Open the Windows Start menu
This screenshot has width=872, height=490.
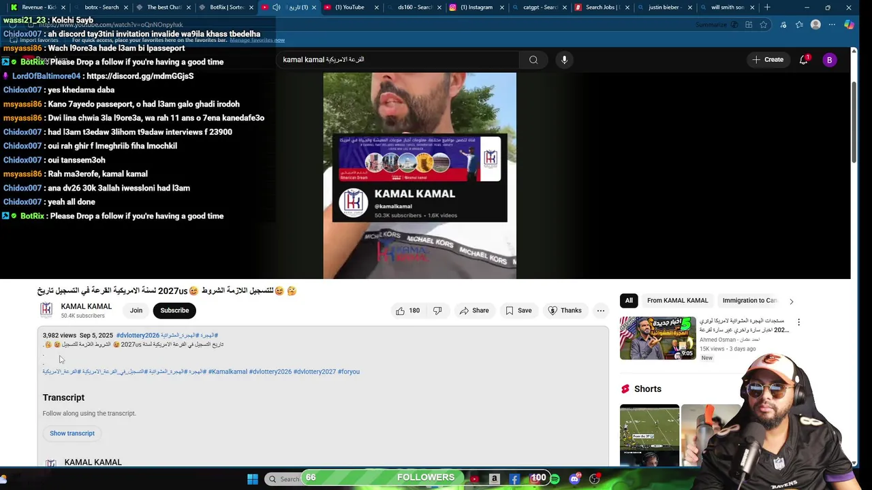[x=253, y=479]
